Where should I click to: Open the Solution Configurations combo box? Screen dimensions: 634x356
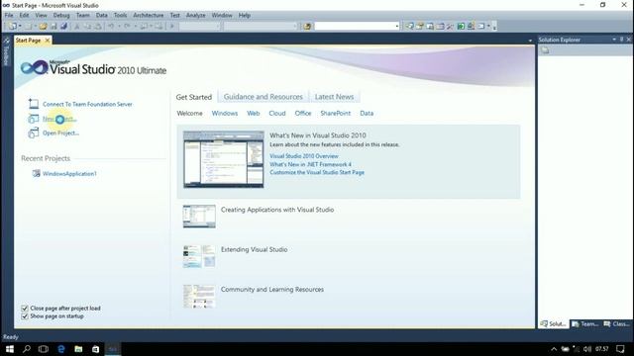[200, 27]
